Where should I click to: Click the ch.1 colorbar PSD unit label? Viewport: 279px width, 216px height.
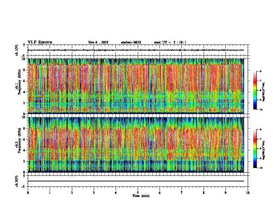coord(264,92)
